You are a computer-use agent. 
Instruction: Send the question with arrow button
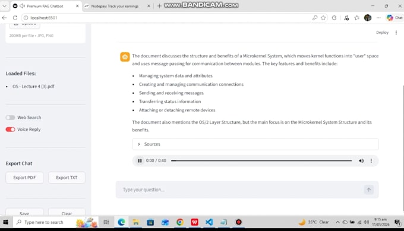coord(369,190)
